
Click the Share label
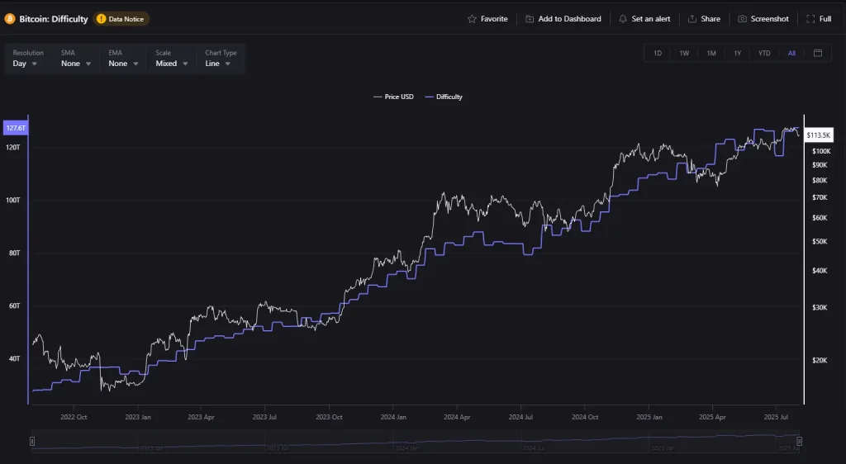pos(711,19)
